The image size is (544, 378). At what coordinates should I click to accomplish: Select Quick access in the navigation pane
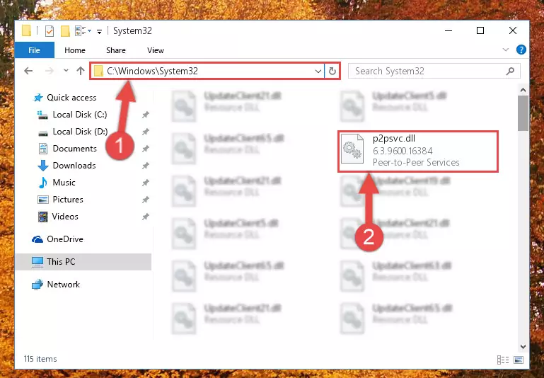[x=72, y=98]
